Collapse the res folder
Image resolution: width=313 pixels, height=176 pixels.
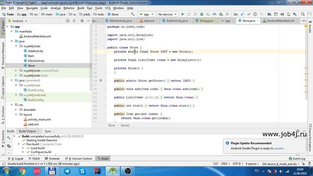[x=12, y=105]
